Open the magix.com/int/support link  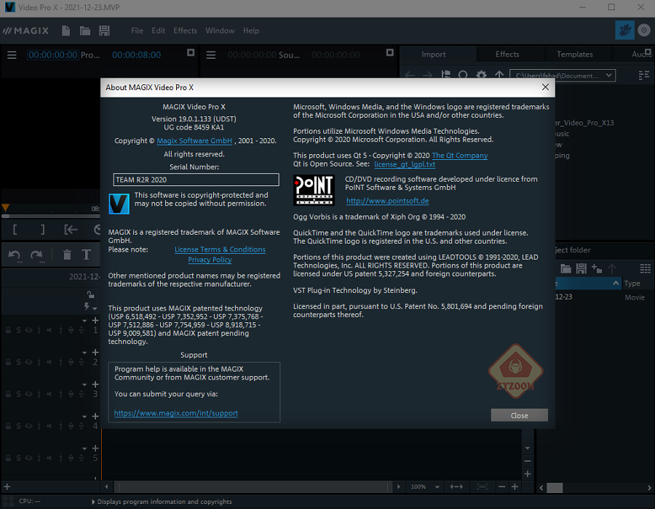click(x=176, y=413)
